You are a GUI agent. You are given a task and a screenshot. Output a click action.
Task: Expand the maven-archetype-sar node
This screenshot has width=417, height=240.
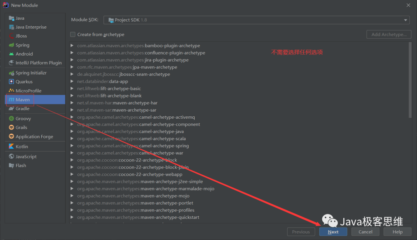(72, 110)
